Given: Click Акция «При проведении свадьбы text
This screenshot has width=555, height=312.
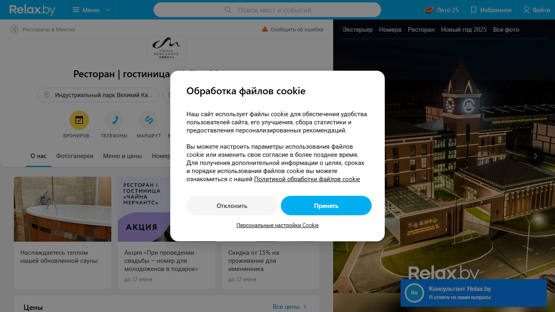Looking at the screenshot, I should click(x=161, y=261).
